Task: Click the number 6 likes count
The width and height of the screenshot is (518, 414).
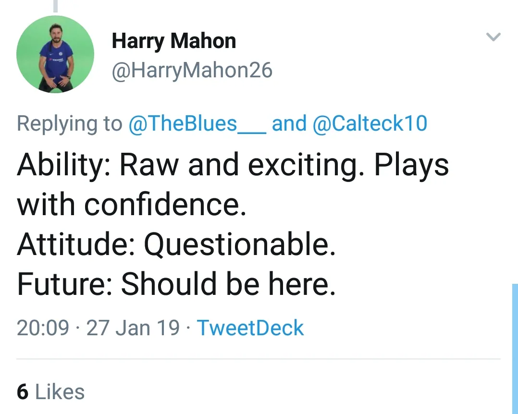Action: [23, 392]
